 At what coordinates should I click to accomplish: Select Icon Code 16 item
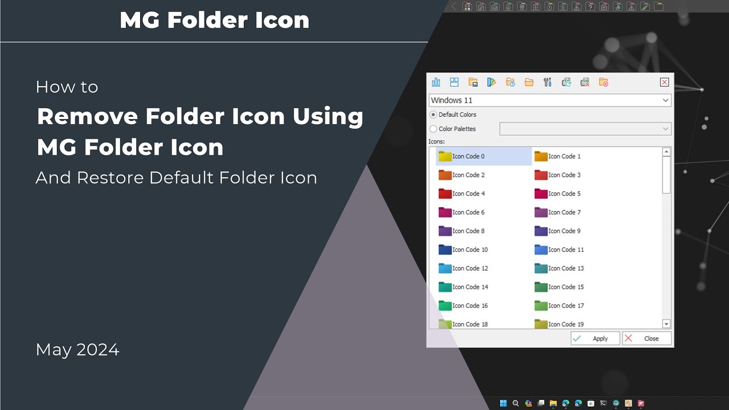pyautogui.click(x=464, y=306)
